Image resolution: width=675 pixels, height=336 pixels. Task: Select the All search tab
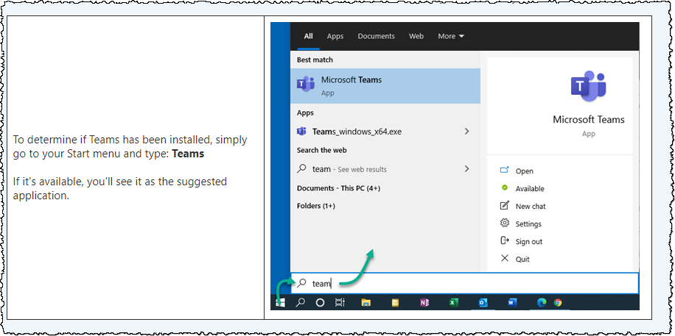[308, 36]
